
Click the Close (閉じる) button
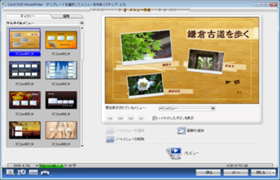[261, 172]
